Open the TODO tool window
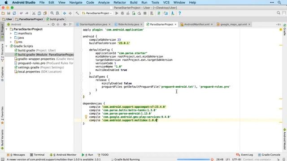 103,155
